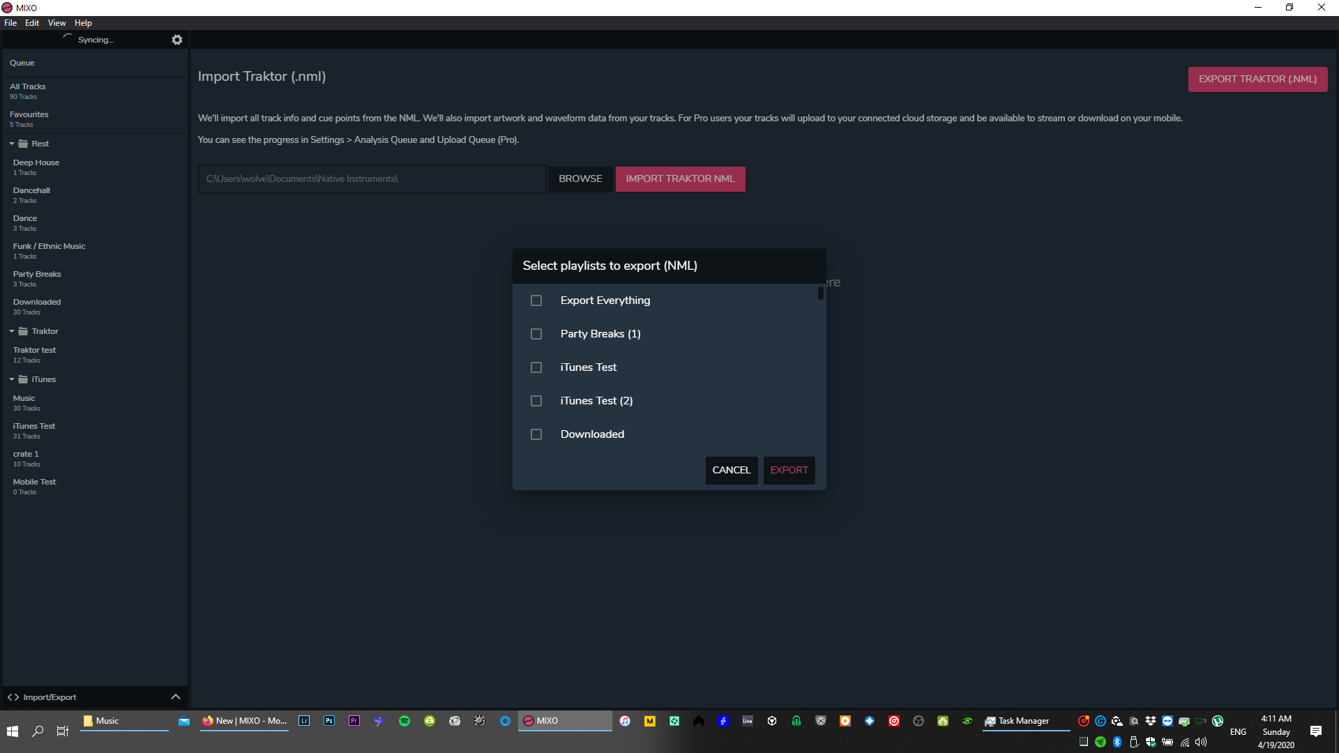Screen dimensions: 1339x753
Task: Open All Tracks in sidebar
Action: point(96,91)
